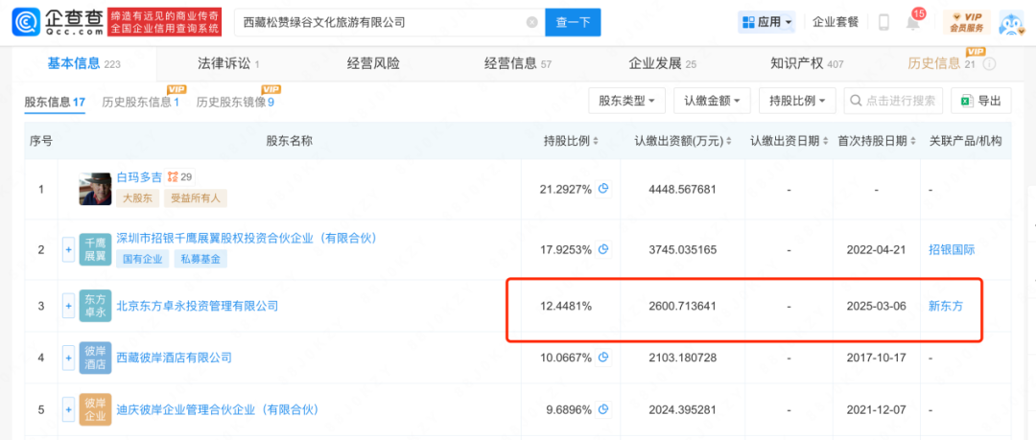
Task: Switch to the 知识产权 tab
Action: [807, 64]
